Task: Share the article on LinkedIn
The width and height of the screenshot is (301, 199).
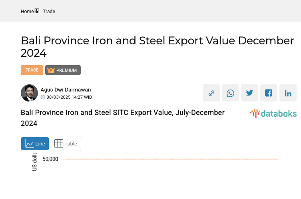Action: tap(288, 93)
